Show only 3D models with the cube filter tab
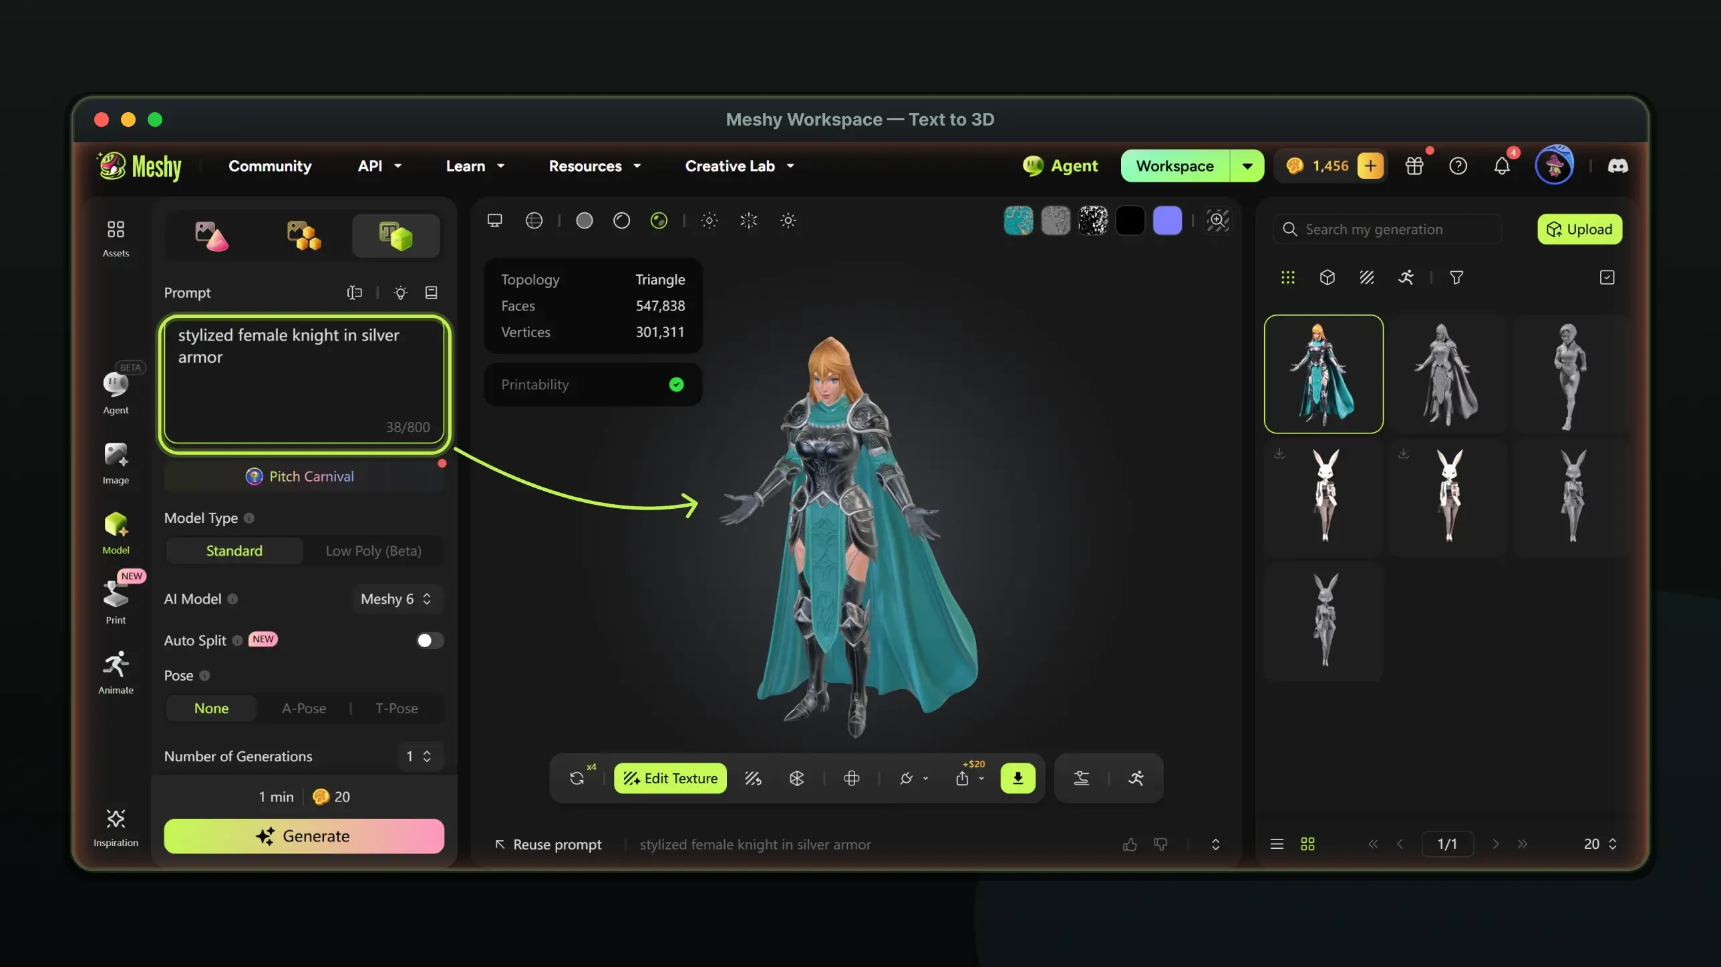The width and height of the screenshot is (1721, 967). [1327, 277]
